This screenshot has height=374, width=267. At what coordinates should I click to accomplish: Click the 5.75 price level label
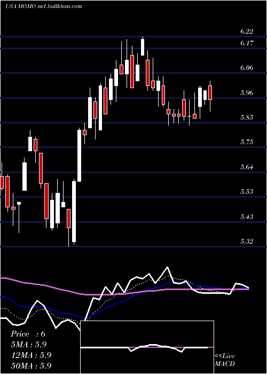pos(246,142)
